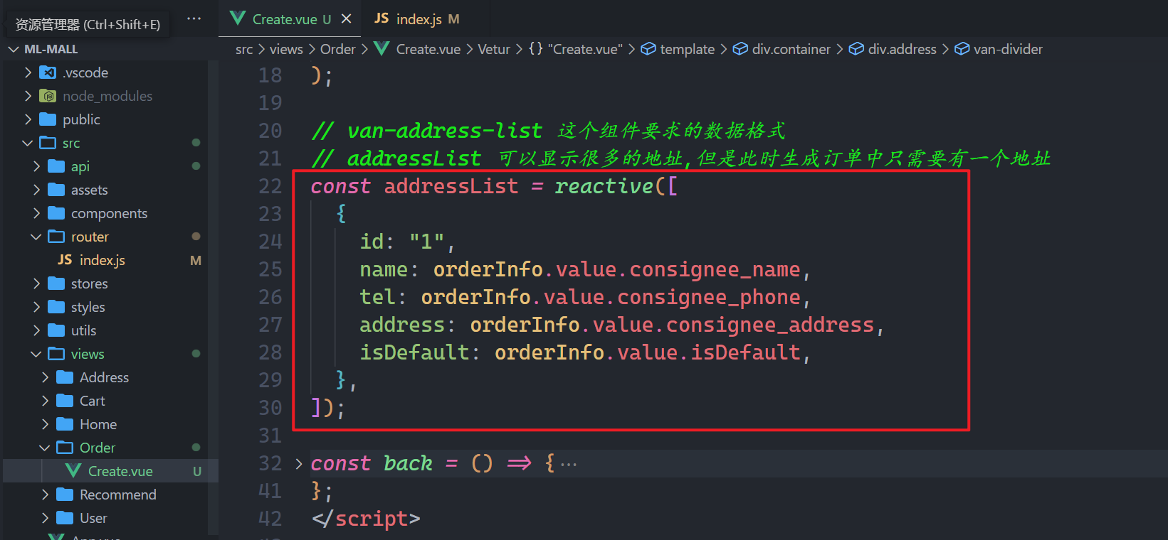Image resolution: width=1168 pixels, height=540 pixels.
Task: Click the folded code ellipsis on line 32
Action: point(569,464)
